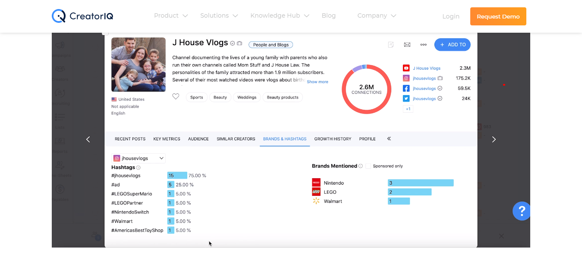Open the jhousevlogs account dropdown
Viewport: 582px width, 269px height.
pos(138,158)
